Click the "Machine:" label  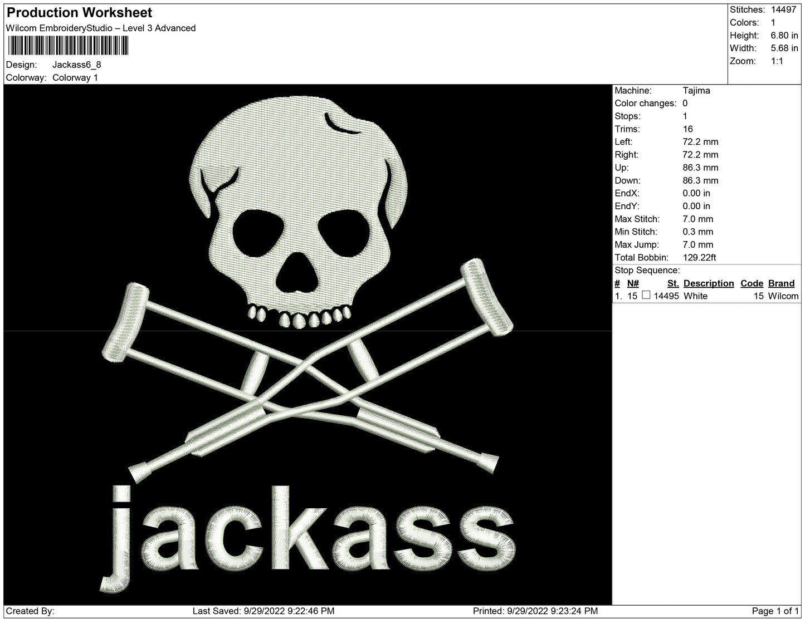pyautogui.click(x=633, y=91)
